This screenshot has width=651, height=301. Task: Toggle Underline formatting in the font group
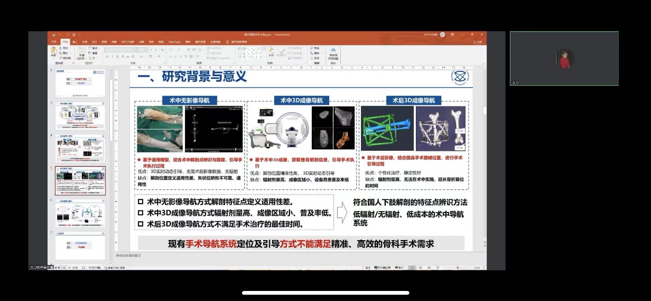(x=116, y=56)
